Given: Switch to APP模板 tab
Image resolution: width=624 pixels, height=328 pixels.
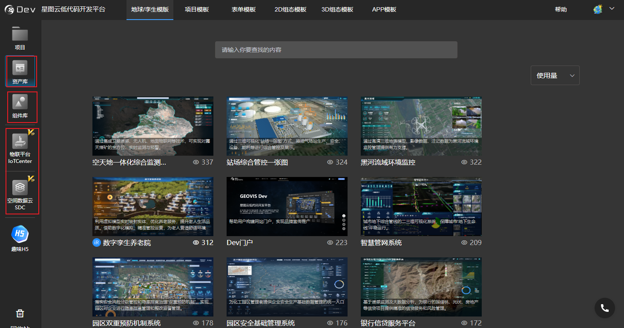Looking at the screenshot, I should click(x=384, y=9).
